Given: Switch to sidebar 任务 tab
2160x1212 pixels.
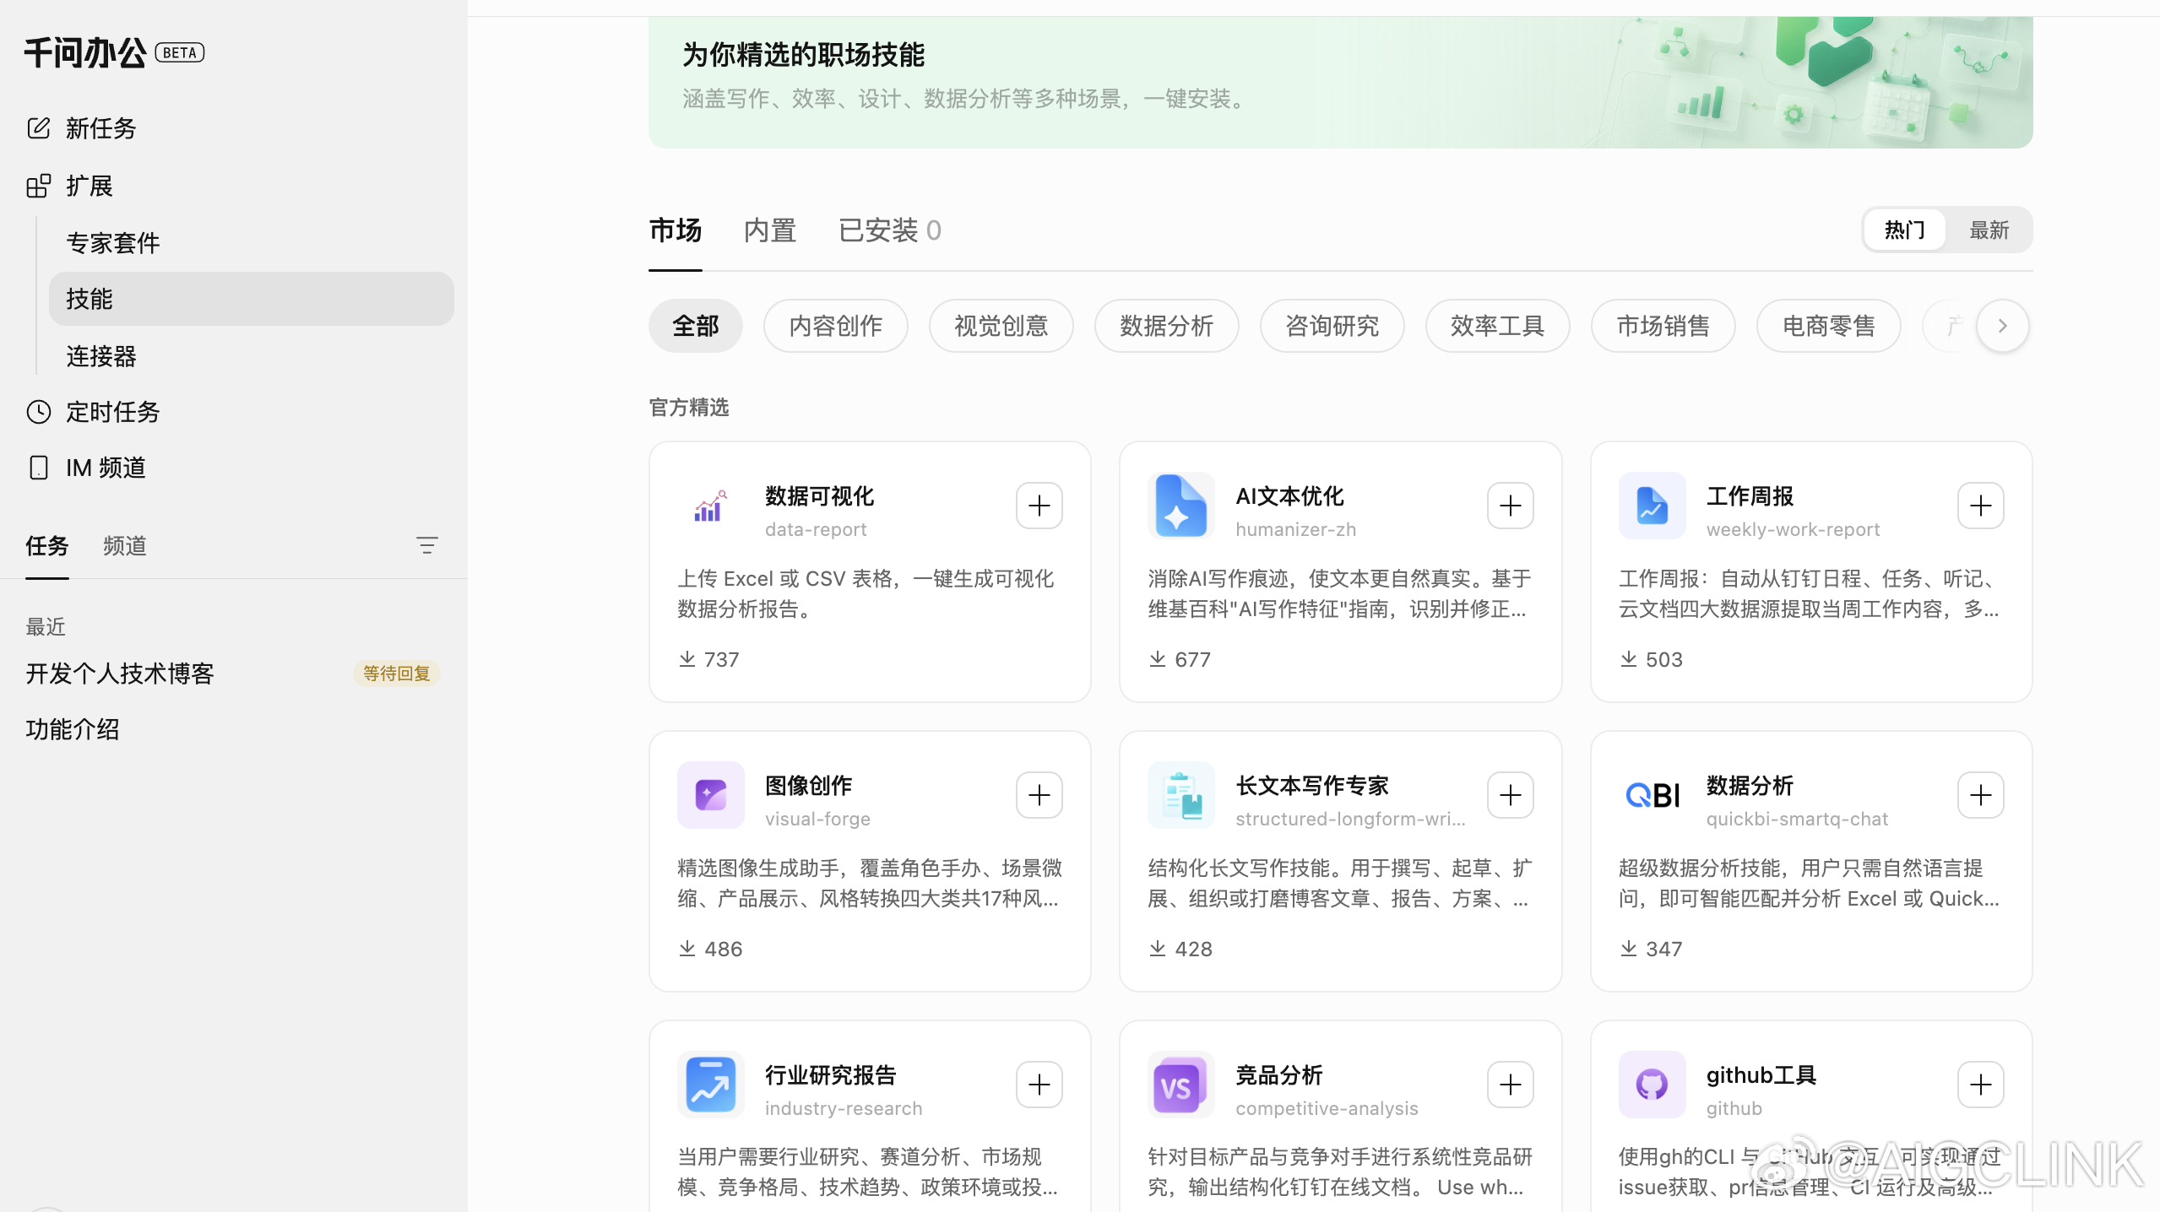Looking at the screenshot, I should tap(46, 545).
